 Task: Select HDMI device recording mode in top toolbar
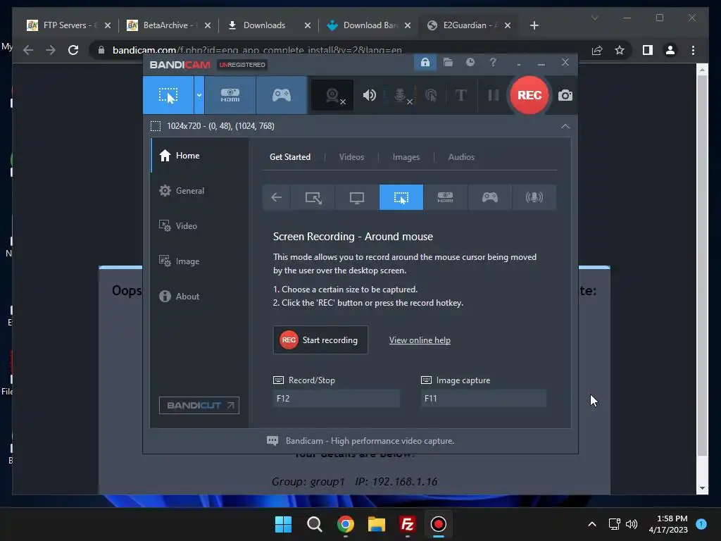pos(230,95)
